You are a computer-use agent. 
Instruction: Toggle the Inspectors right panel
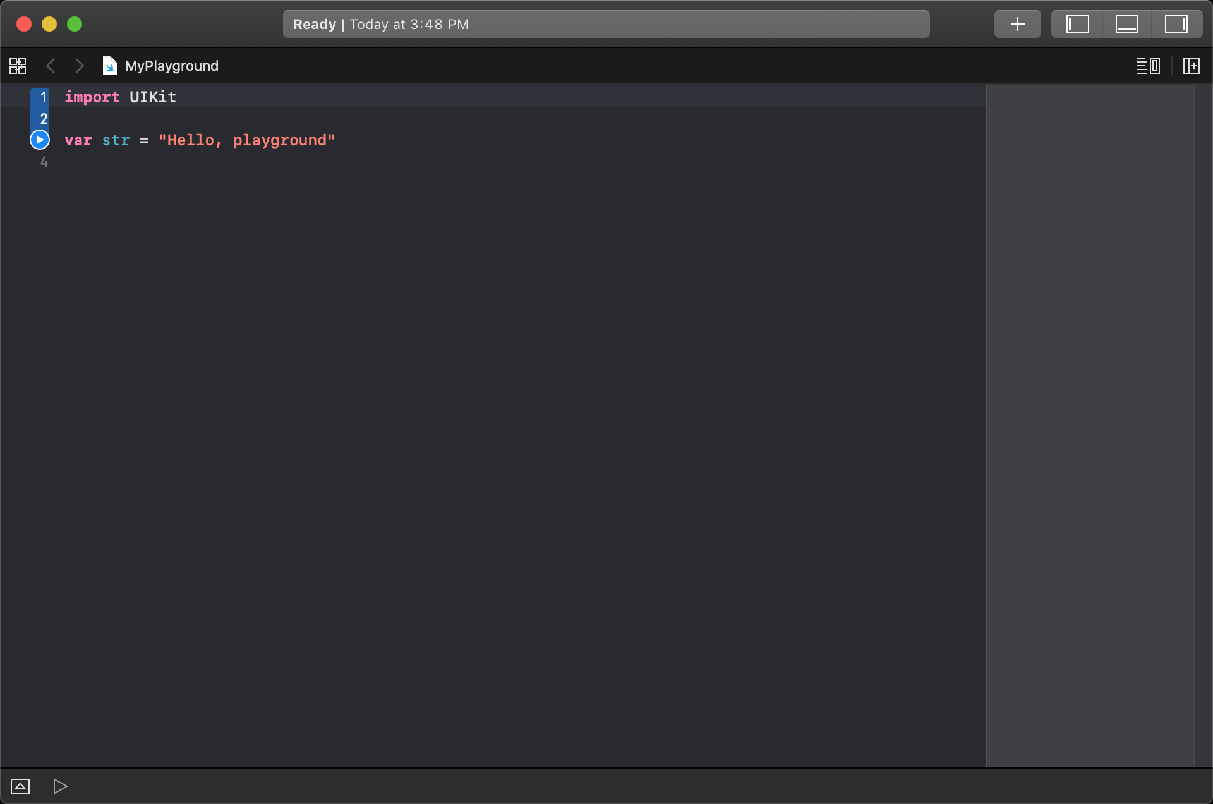tap(1176, 24)
